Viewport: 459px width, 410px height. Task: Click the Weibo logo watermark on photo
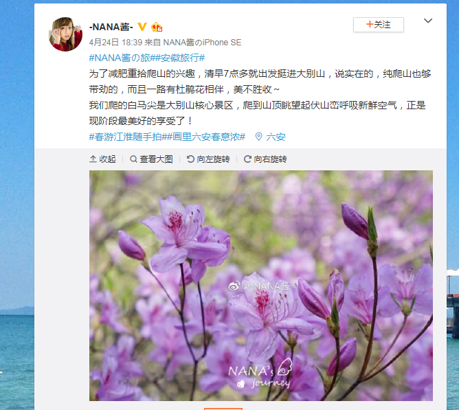pyautogui.click(x=234, y=286)
